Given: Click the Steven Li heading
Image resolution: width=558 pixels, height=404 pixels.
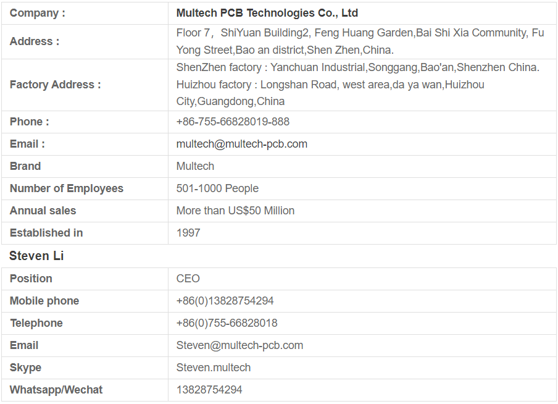Looking at the screenshot, I should pos(36,256).
